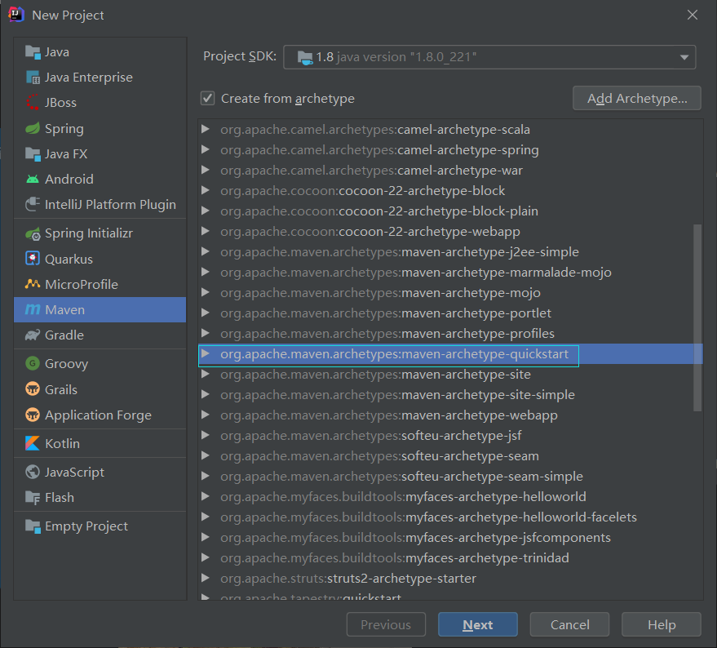Click the Groovy icon
This screenshot has width=717, height=648.
(33, 363)
